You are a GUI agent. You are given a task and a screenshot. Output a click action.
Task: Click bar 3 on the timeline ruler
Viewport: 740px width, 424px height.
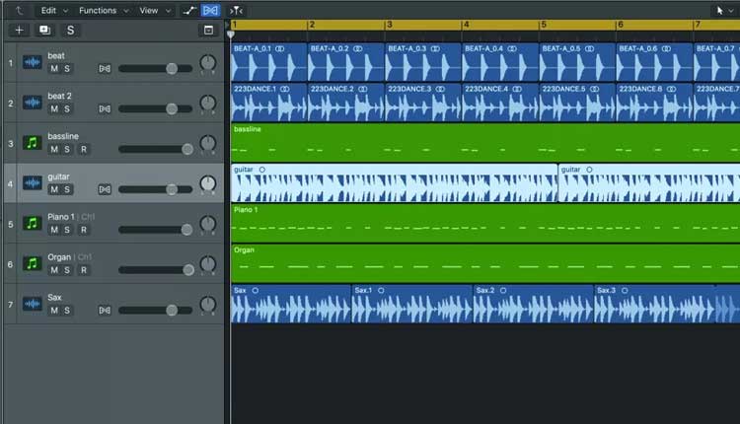pos(390,25)
